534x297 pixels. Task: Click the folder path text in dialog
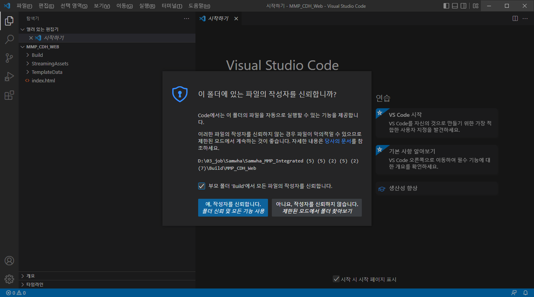pyautogui.click(x=278, y=164)
